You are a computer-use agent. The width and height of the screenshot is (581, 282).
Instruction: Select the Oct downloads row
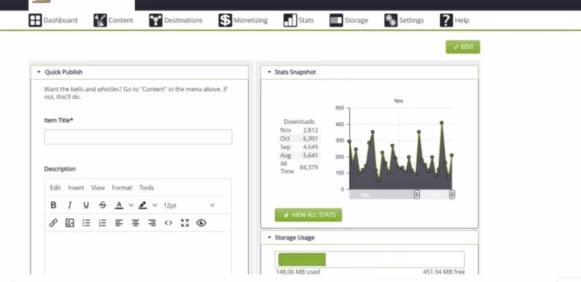tap(299, 138)
